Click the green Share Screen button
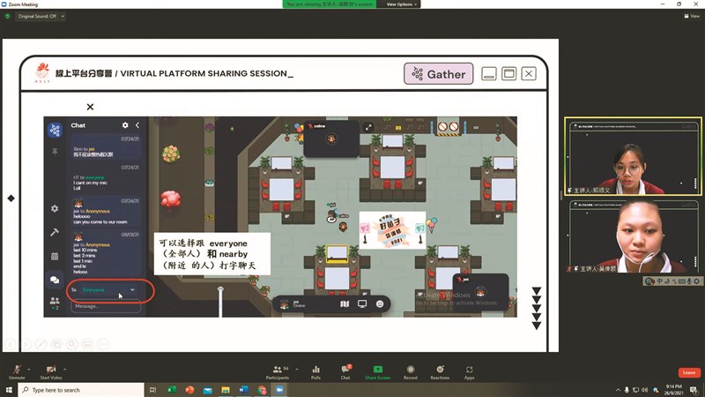705x397 pixels. pos(378,371)
